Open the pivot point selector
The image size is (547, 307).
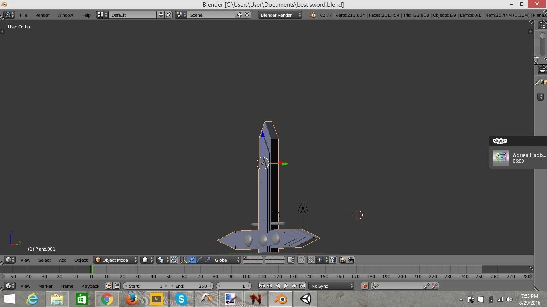click(x=162, y=260)
